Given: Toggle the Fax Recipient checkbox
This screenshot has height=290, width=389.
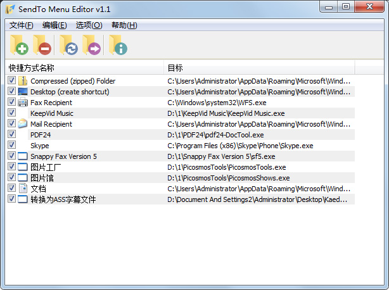Looking at the screenshot, I should pos(11,101).
